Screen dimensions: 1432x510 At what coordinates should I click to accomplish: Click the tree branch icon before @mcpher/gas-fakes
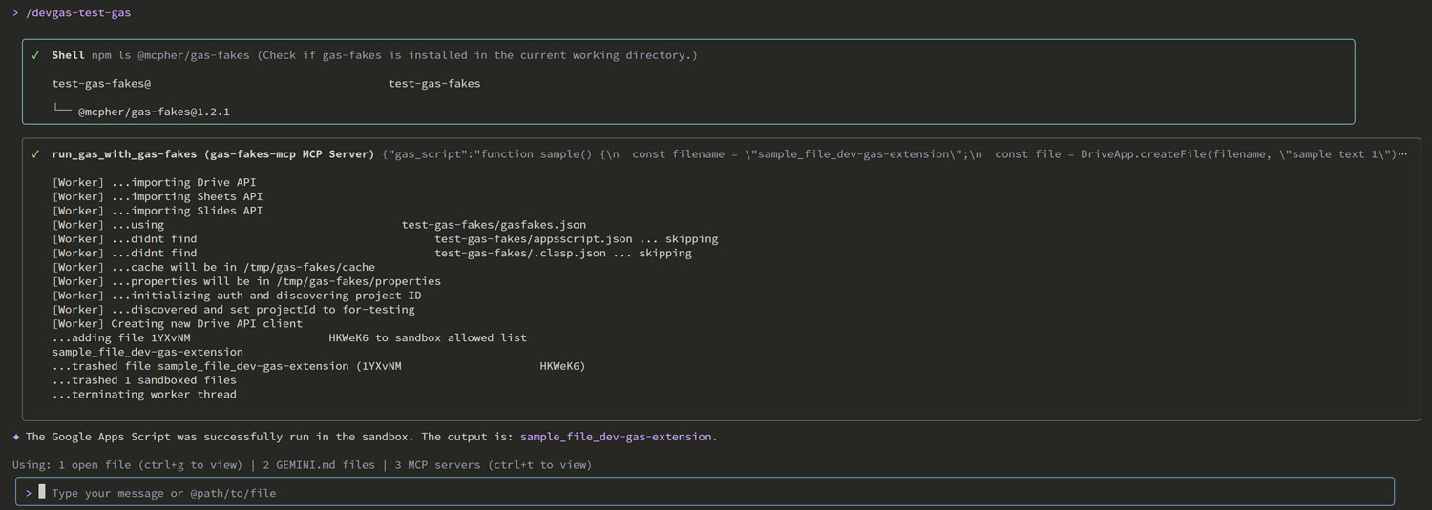(x=62, y=112)
